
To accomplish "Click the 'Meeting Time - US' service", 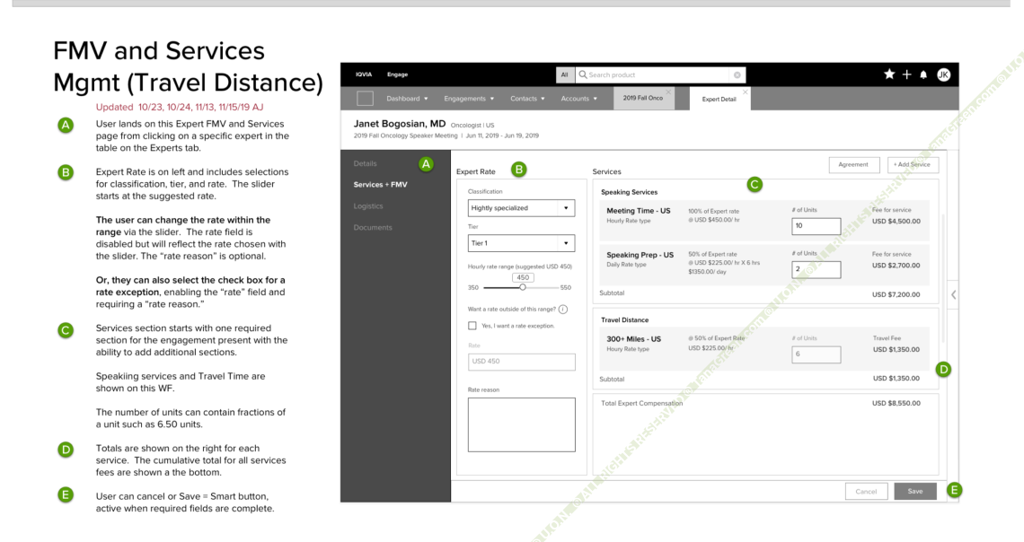I will [638, 211].
